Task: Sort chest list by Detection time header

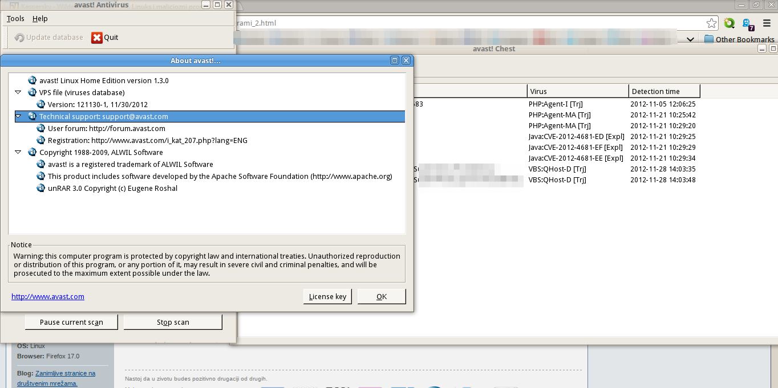Action: tap(664, 91)
